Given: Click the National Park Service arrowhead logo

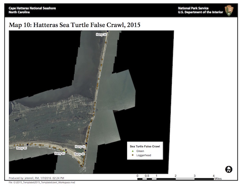Looking at the screenshot, I should pyautogui.click(x=229, y=10).
